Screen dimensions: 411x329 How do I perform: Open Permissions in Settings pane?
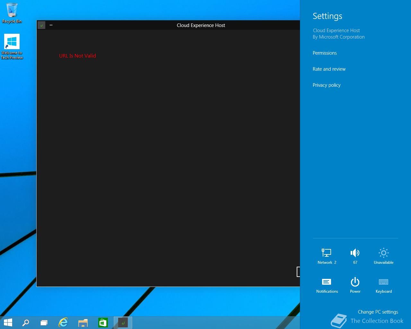tap(325, 53)
